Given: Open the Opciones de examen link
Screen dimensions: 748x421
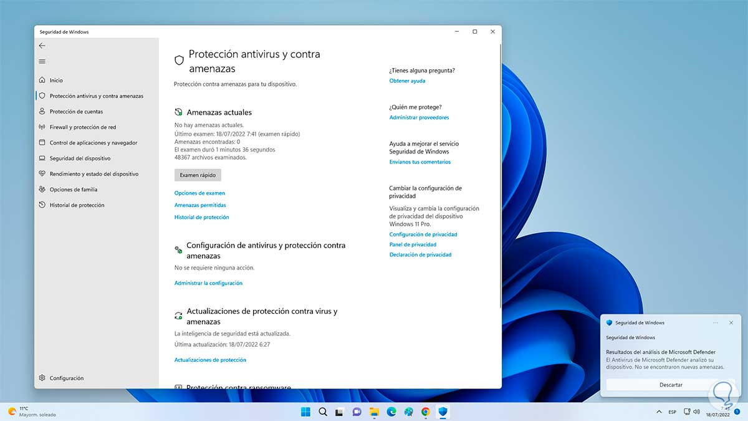Looking at the screenshot, I should click(x=199, y=193).
